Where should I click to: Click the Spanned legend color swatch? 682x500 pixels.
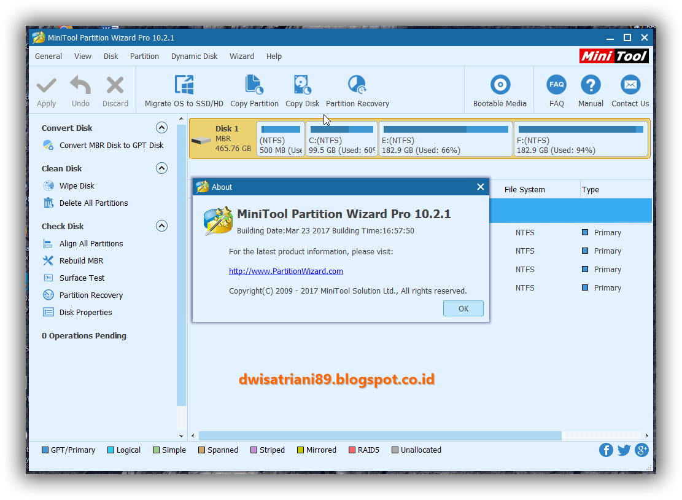coord(201,450)
